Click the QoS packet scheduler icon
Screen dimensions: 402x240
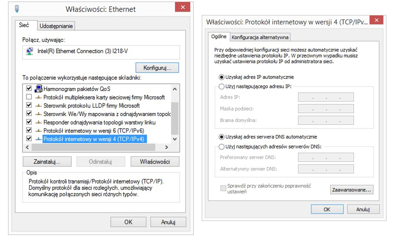(38, 88)
